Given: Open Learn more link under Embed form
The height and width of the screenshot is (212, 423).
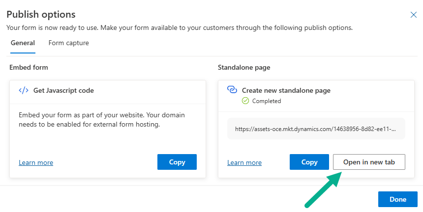Looking at the screenshot, I should (36, 163).
